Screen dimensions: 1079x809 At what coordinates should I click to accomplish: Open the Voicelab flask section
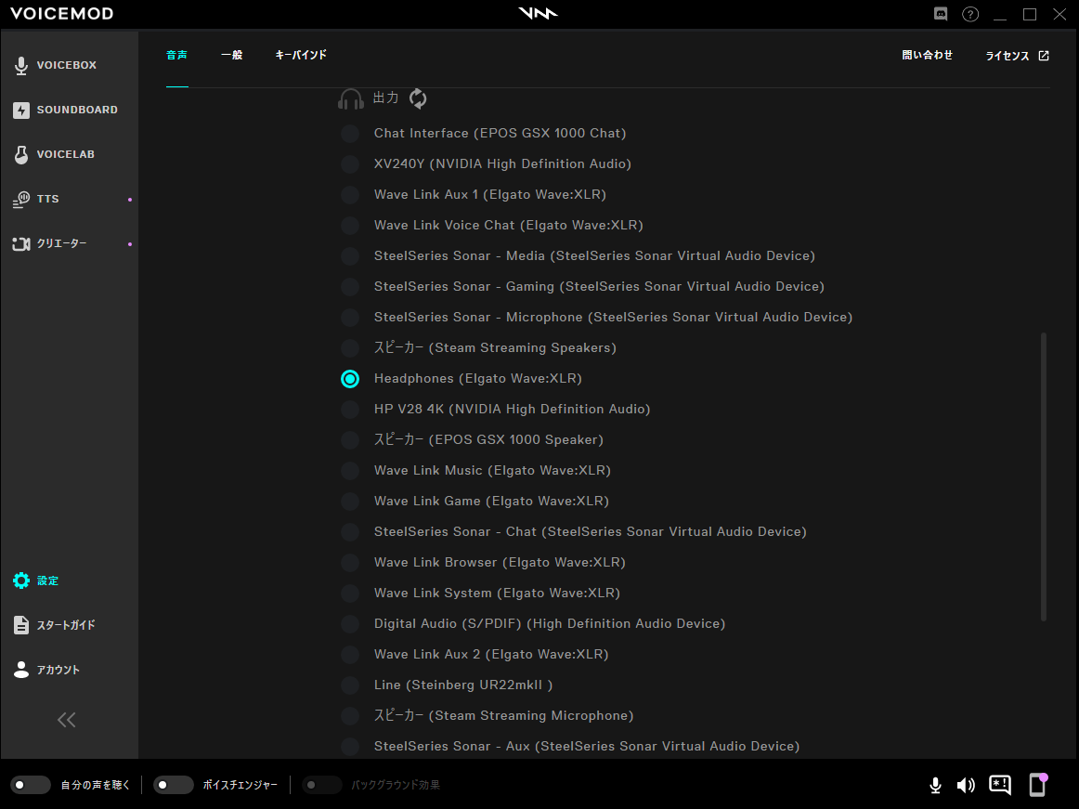pos(54,154)
